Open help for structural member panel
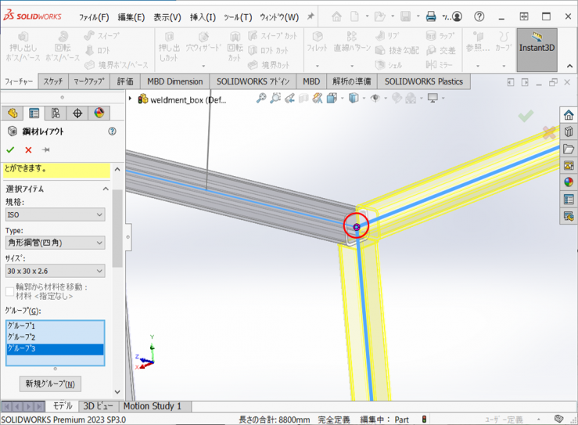The width and height of the screenshot is (578, 425). (x=112, y=131)
